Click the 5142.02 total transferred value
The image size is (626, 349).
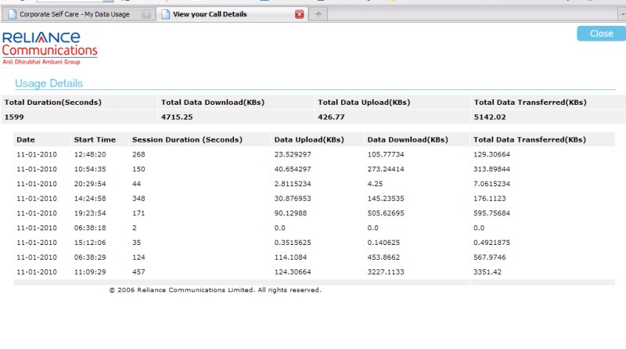point(490,117)
